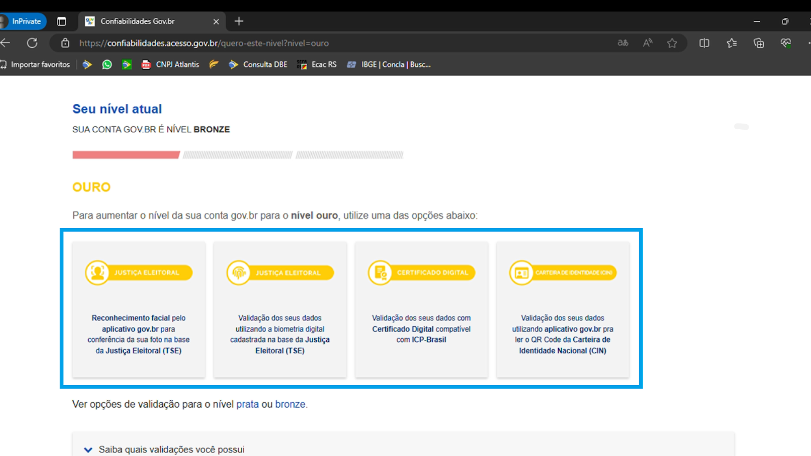Choose the digital biometrics validation card
811x456 pixels.
pyautogui.click(x=280, y=310)
